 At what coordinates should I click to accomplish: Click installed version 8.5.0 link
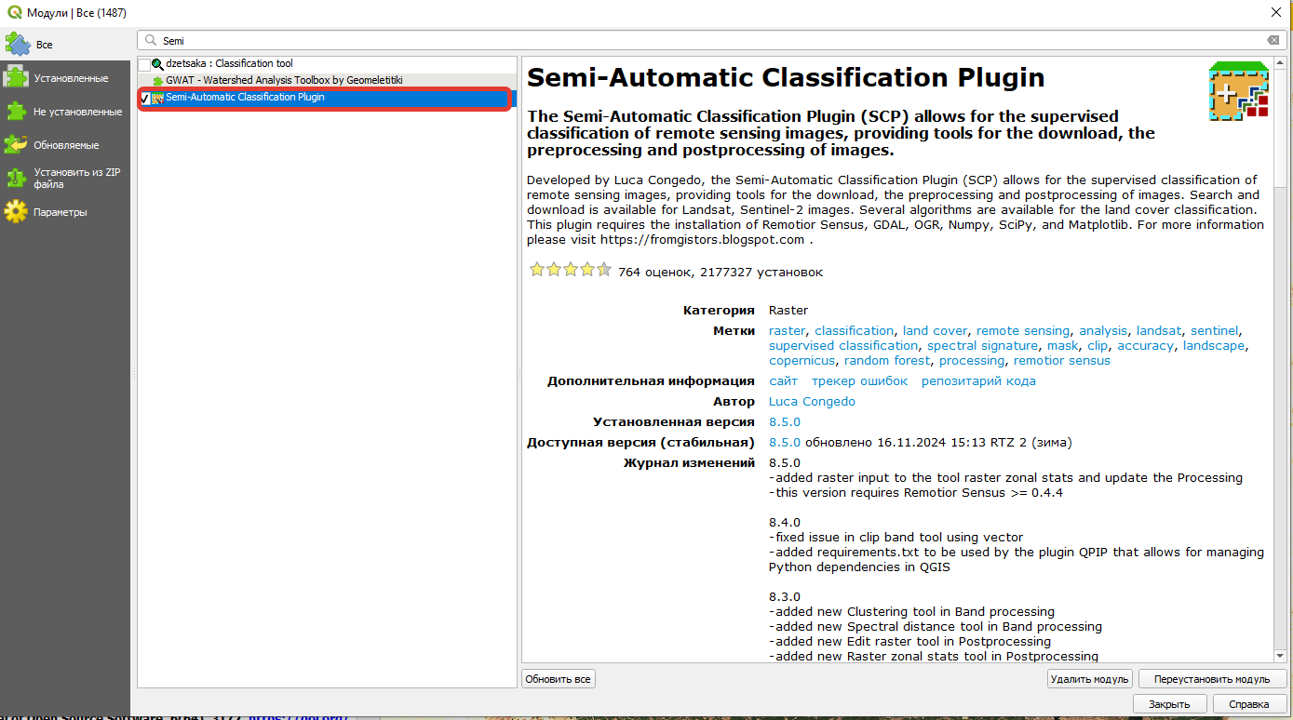[785, 421]
